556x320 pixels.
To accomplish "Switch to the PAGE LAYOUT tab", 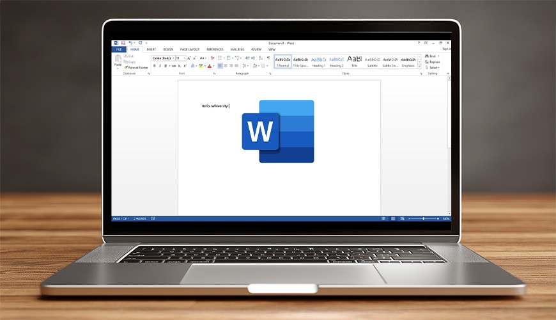I will click(190, 49).
